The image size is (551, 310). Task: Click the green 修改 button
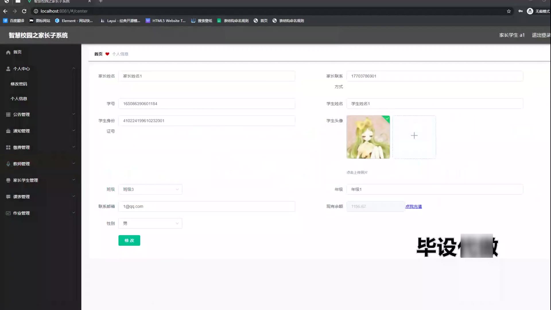point(129,241)
